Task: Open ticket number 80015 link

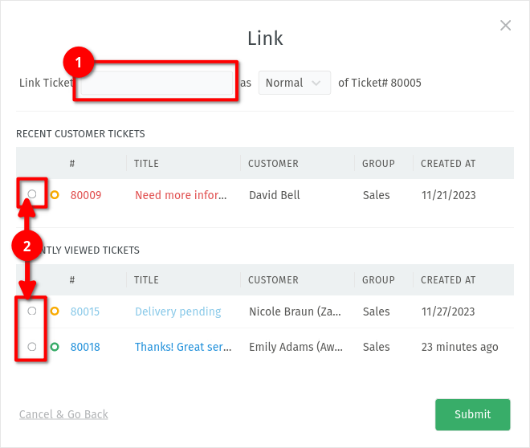Action: (85, 312)
